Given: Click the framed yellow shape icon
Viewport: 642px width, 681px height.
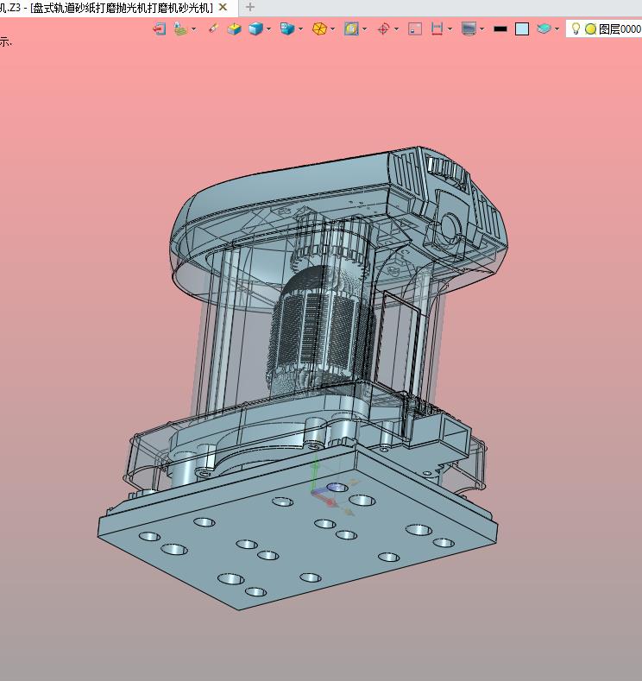Looking at the screenshot, I should click(x=351, y=29).
